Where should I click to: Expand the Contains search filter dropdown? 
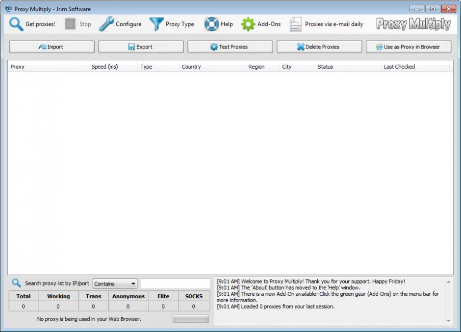115,283
